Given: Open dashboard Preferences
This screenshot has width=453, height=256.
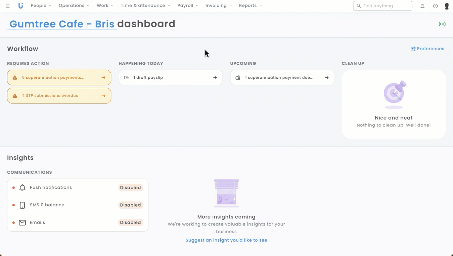Looking at the screenshot, I should tap(427, 49).
